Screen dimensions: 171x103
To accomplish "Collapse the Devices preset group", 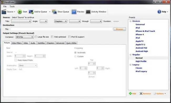I will click(x=130, y=21).
